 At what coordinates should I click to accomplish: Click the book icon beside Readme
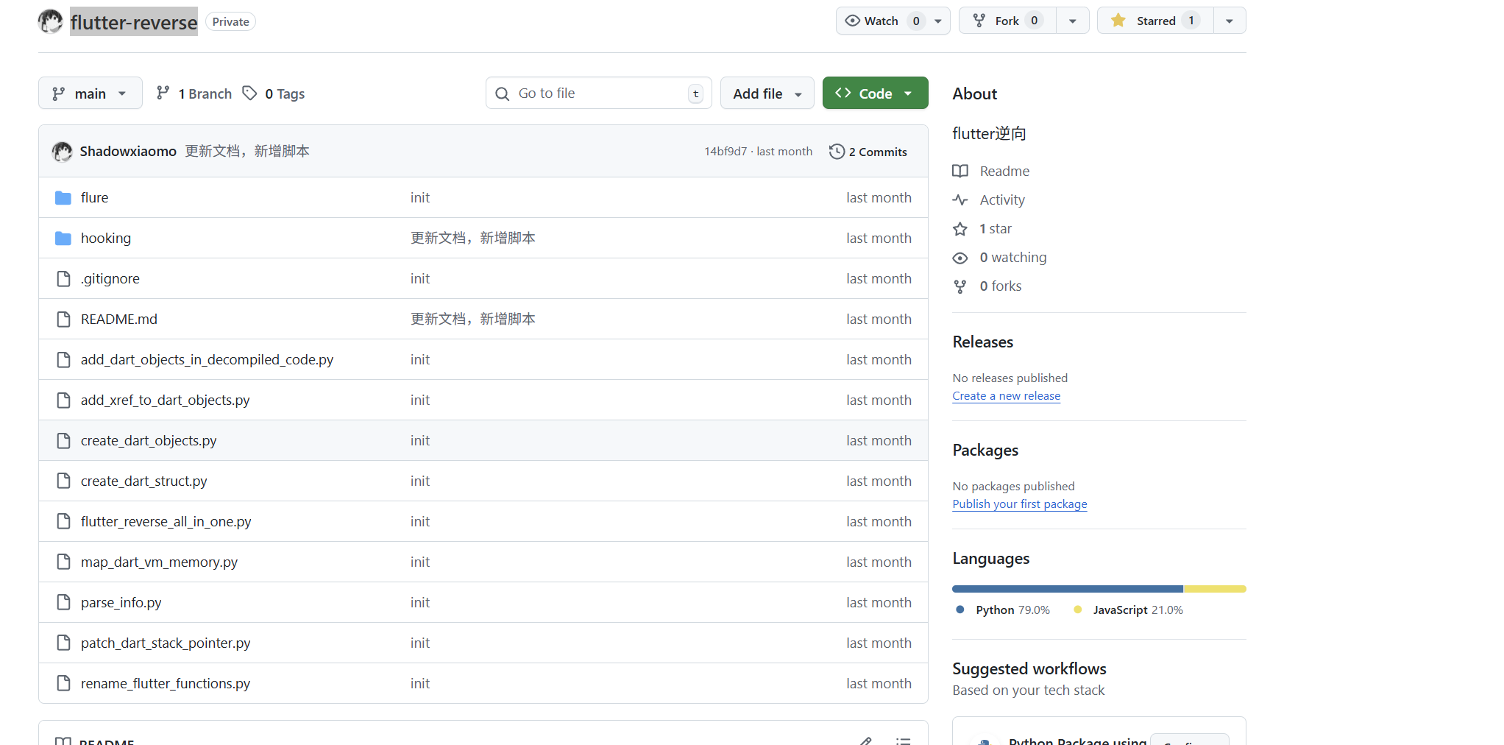click(960, 171)
